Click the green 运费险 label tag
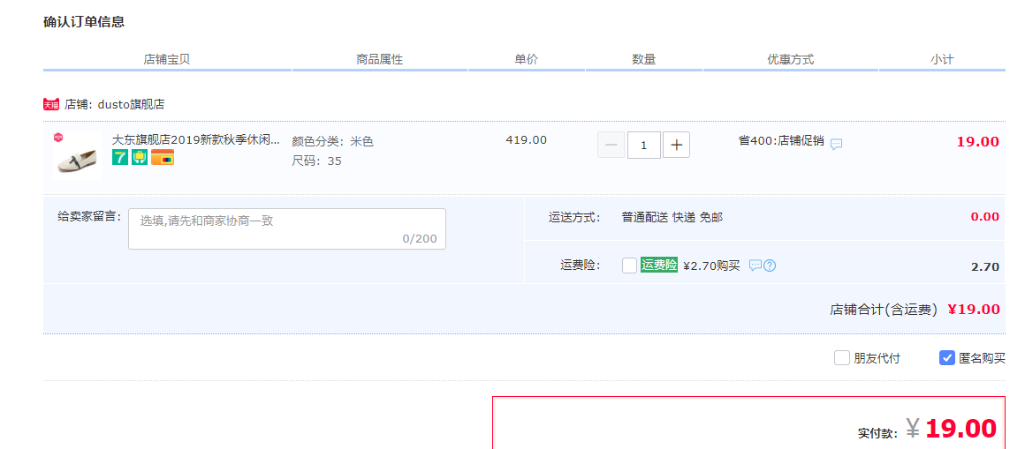 click(659, 265)
